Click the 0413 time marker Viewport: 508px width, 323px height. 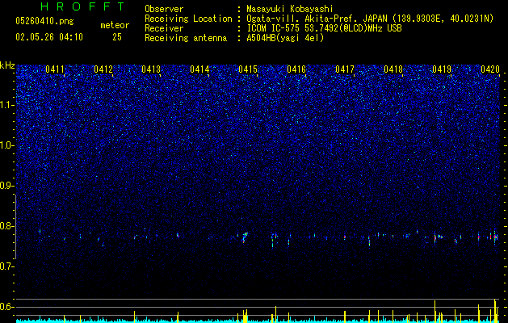point(151,69)
